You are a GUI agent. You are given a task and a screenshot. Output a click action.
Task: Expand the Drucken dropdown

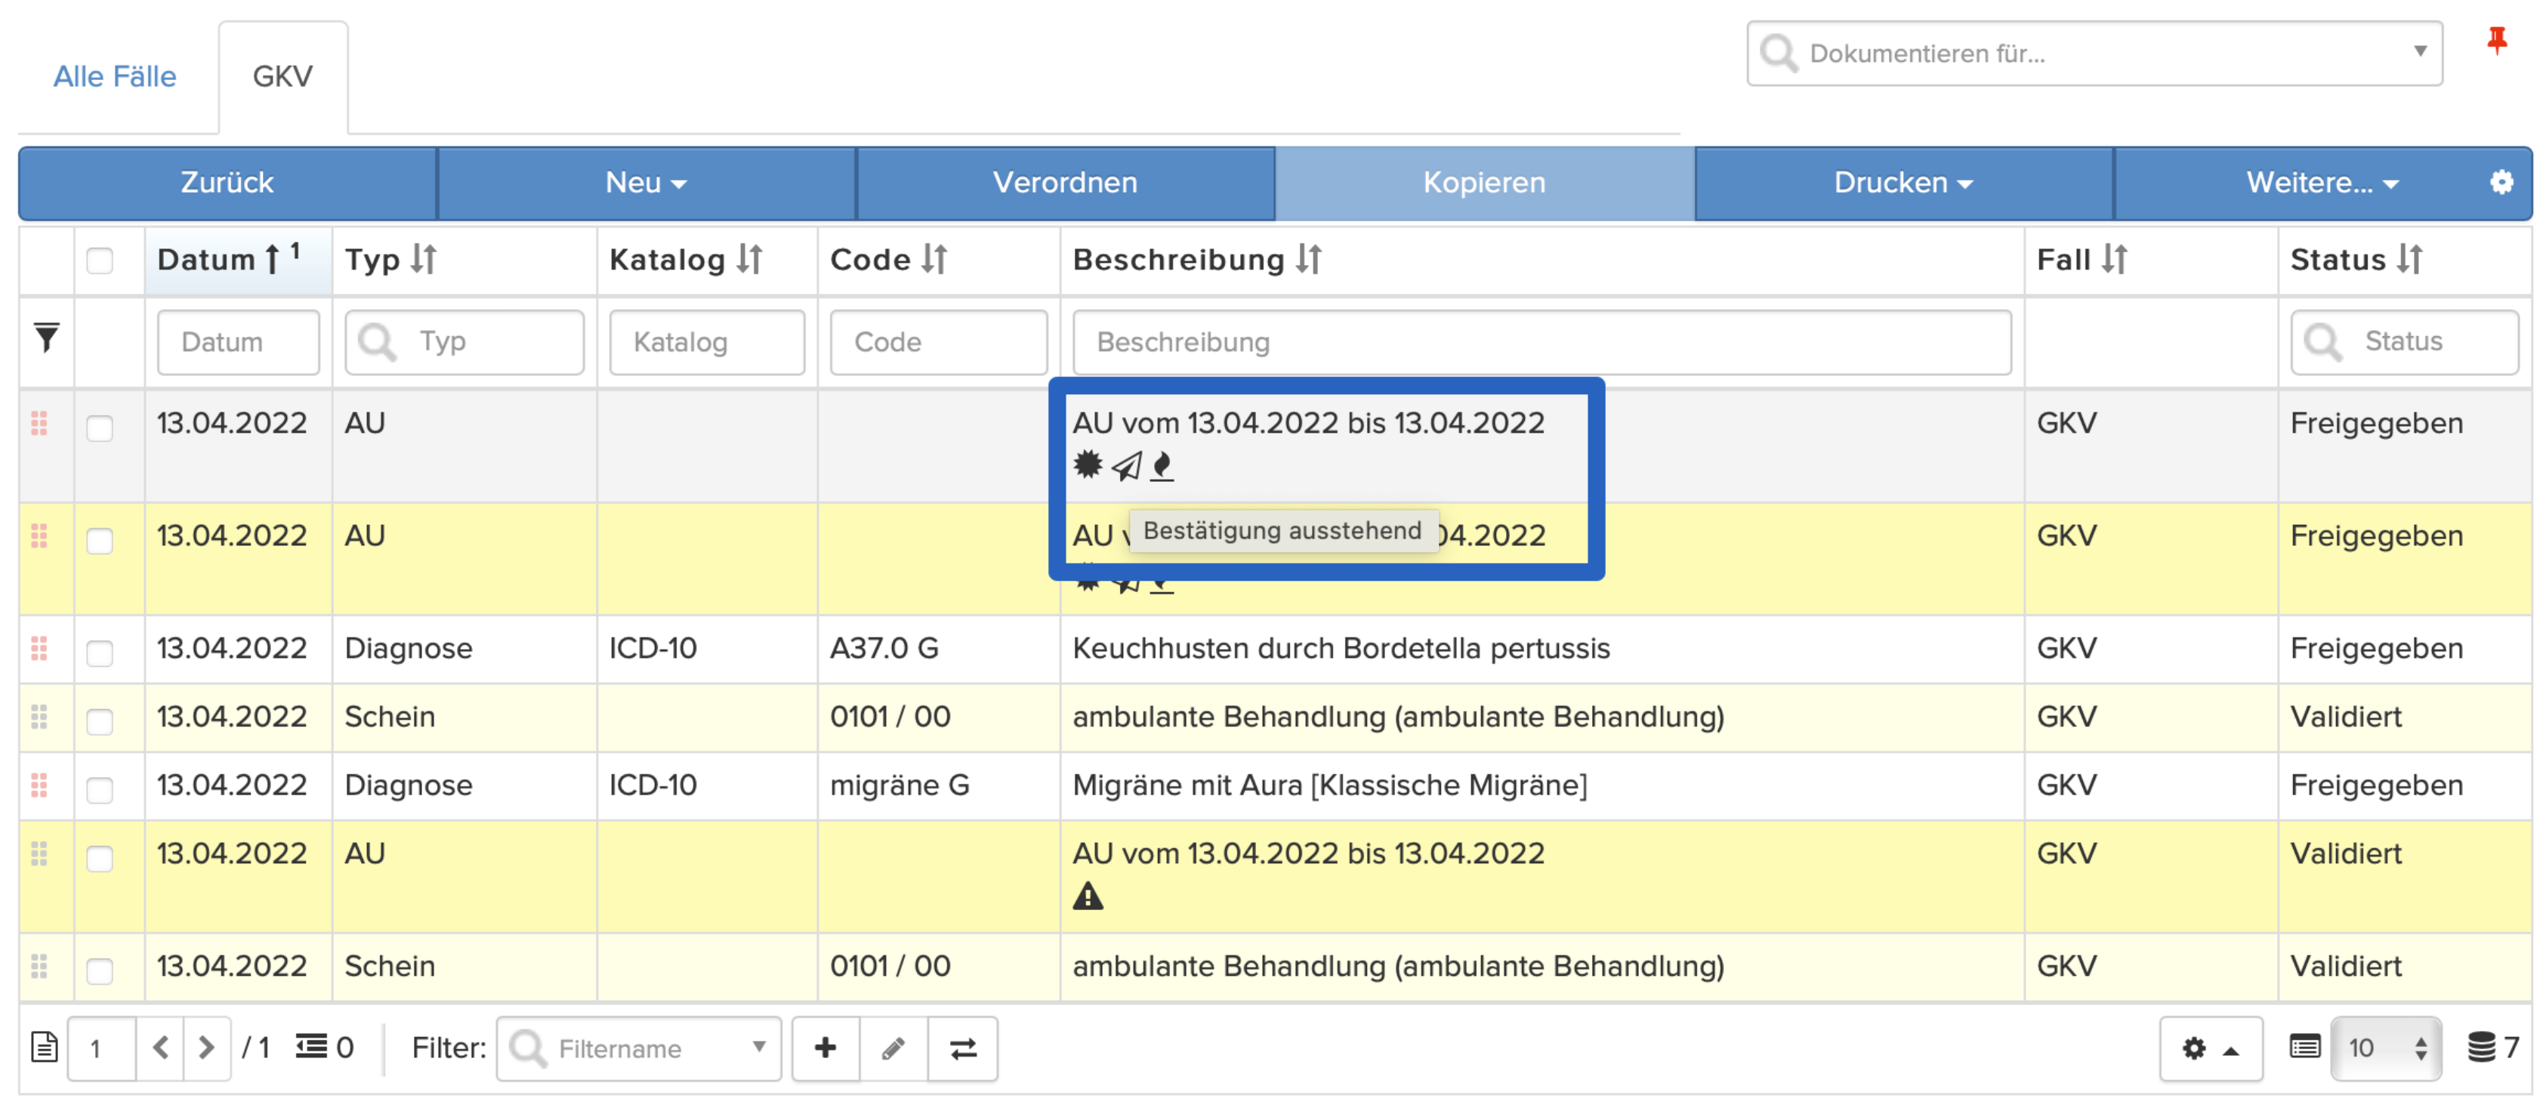point(1903,183)
